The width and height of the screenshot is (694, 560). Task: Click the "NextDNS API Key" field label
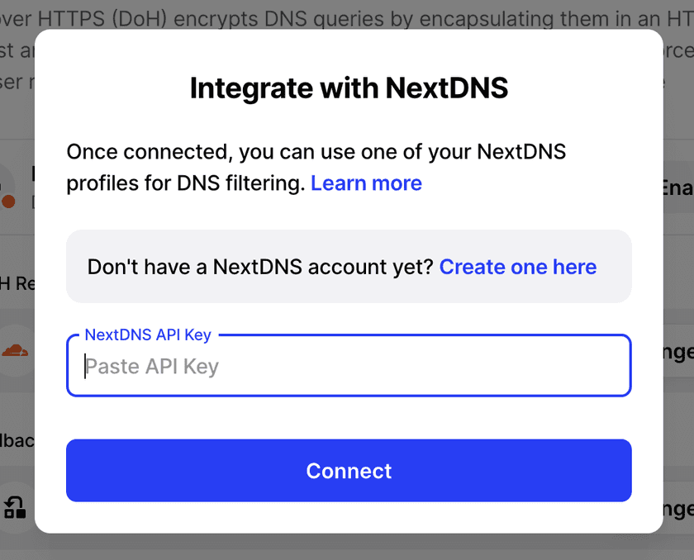[148, 335]
